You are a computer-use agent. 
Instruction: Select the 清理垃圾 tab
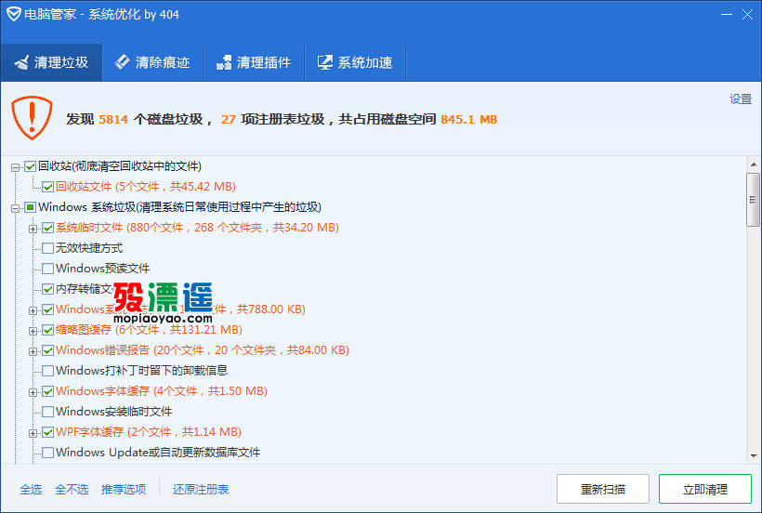coord(51,62)
